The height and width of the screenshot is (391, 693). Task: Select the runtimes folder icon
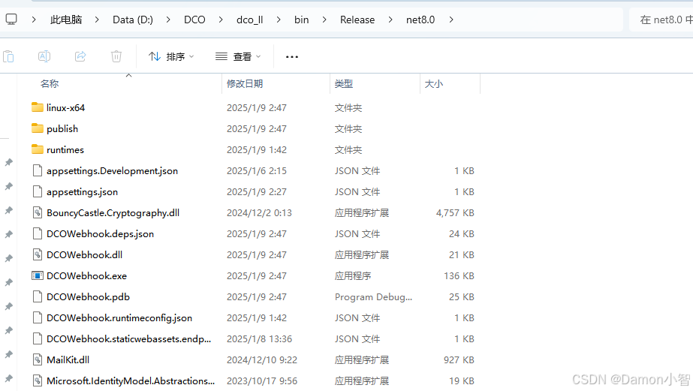coord(38,149)
